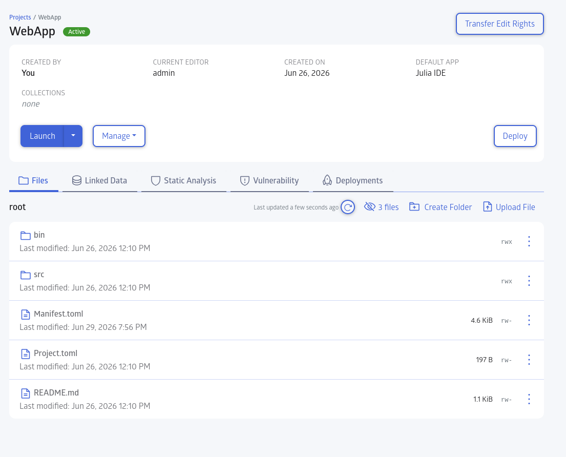Open the README.md file name

(x=56, y=392)
